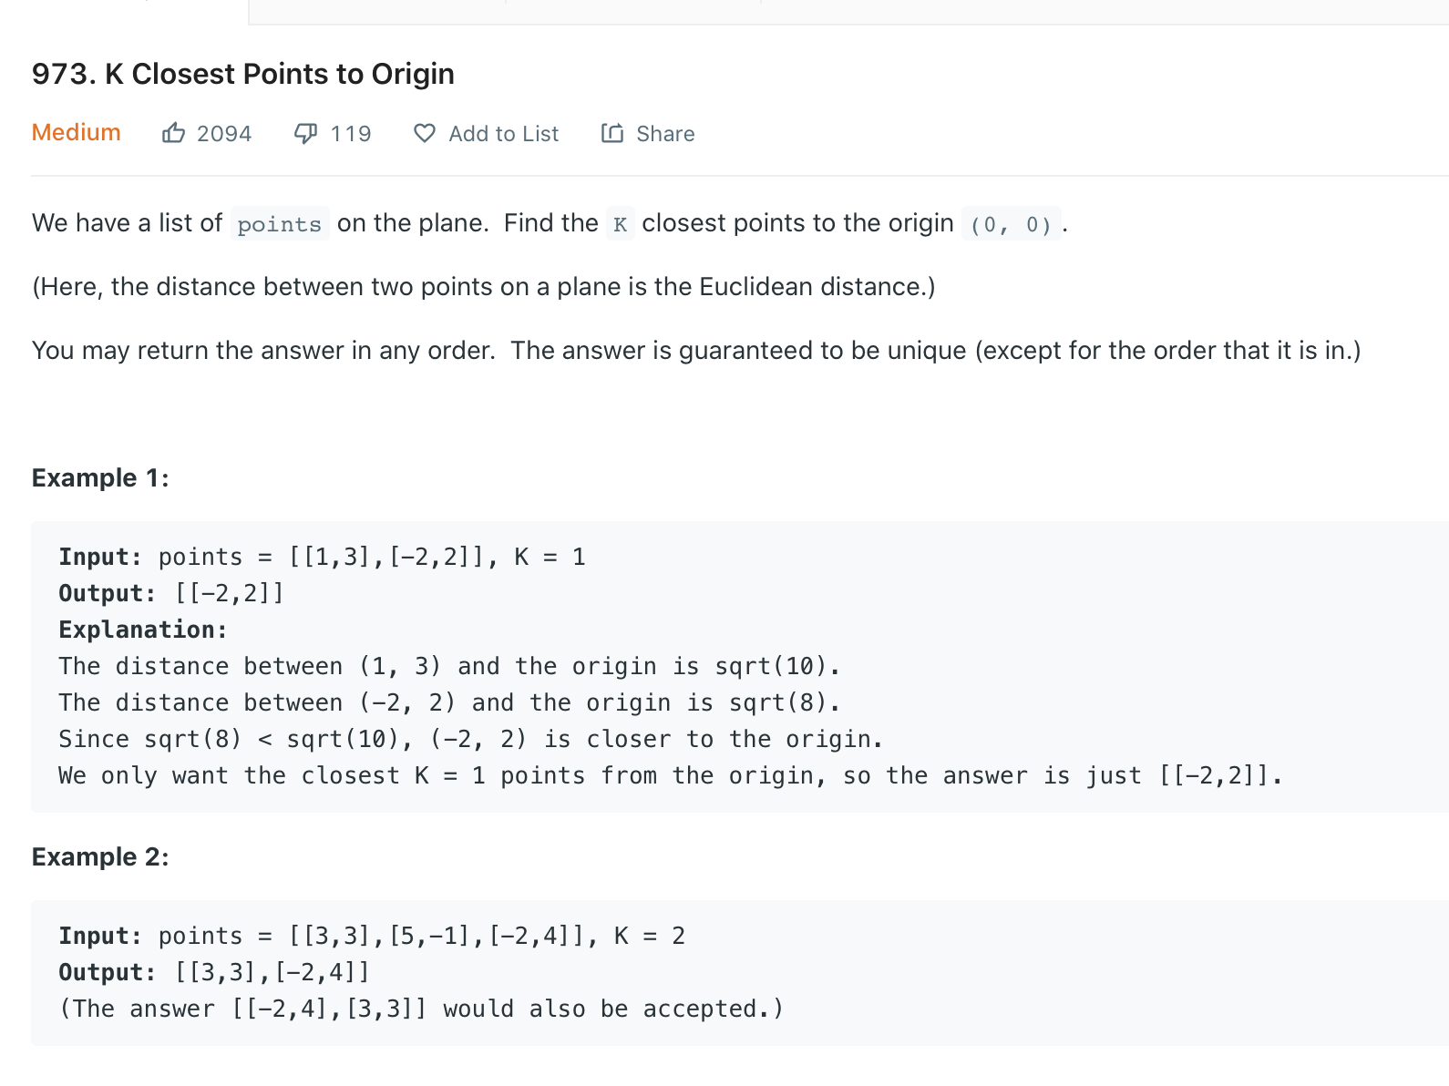Click the thumbs-up like icon

point(173,133)
